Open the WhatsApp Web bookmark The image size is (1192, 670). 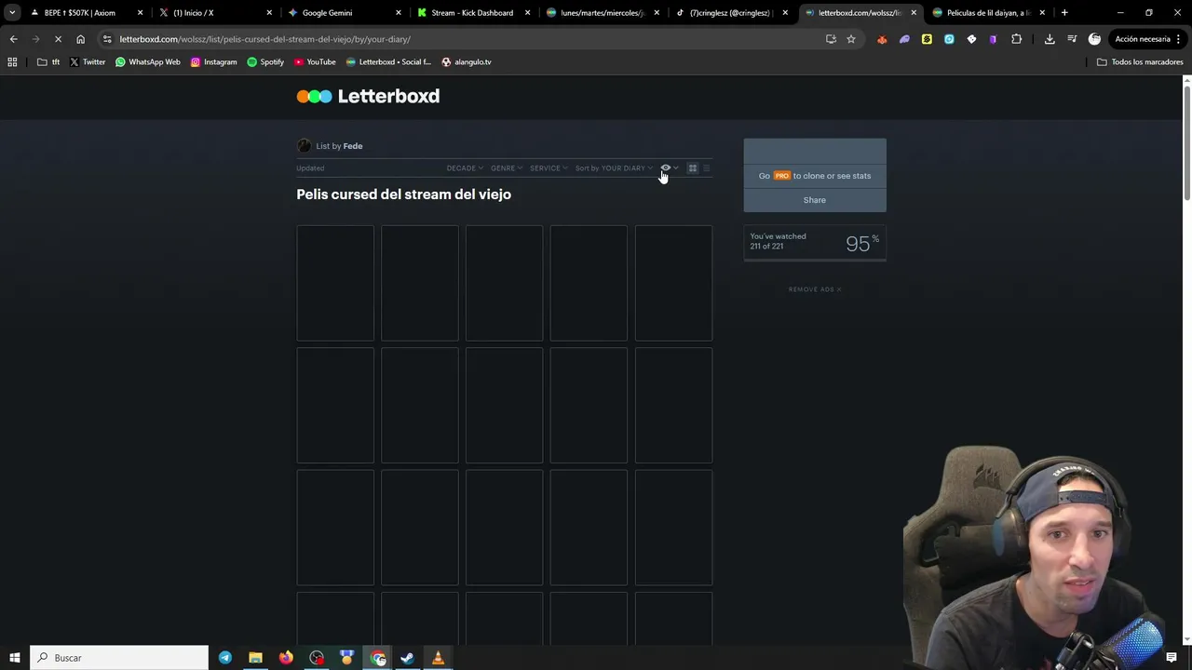148,62
